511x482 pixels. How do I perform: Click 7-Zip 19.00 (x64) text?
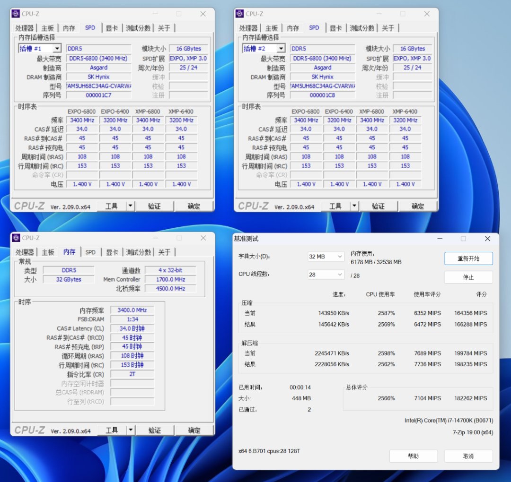(x=473, y=432)
